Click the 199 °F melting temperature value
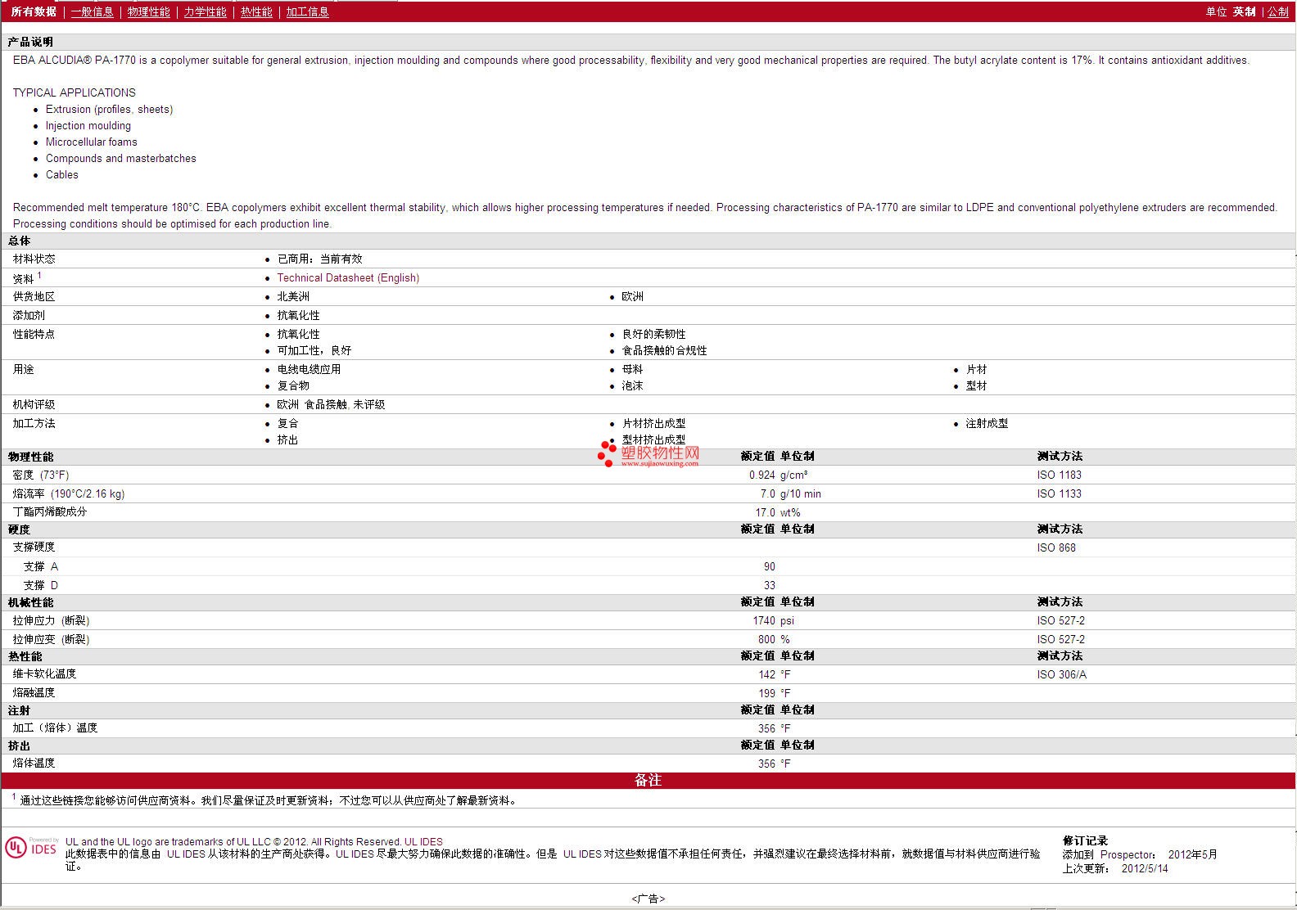1297x910 pixels. point(775,693)
